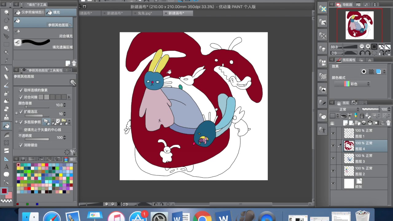Select the Auto Select magic wand tool
This screenshot has width=393, height=221.
(6, 52)
